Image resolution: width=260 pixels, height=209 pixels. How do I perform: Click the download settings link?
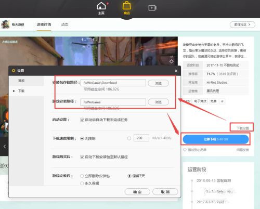[x=243, y=128]
